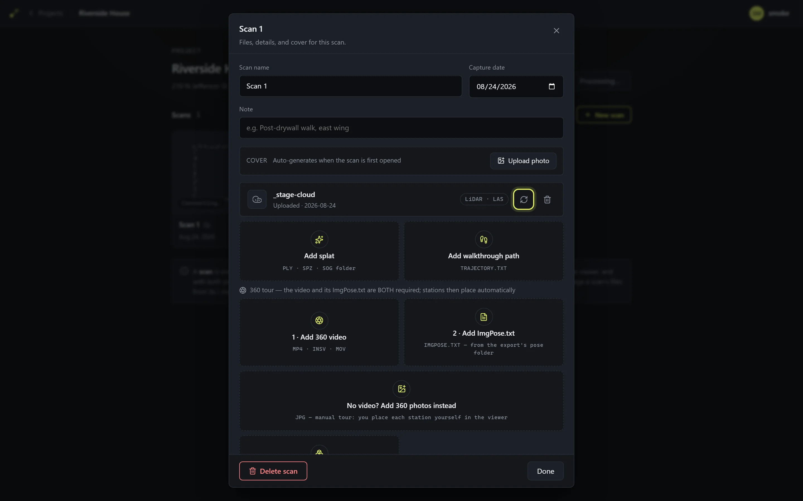
Task: Click the Delete scan button
Action: pos(273,471)
